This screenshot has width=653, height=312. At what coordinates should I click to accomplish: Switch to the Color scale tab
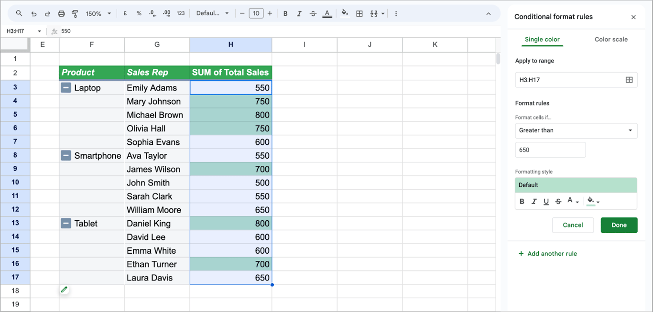point(611,39)
